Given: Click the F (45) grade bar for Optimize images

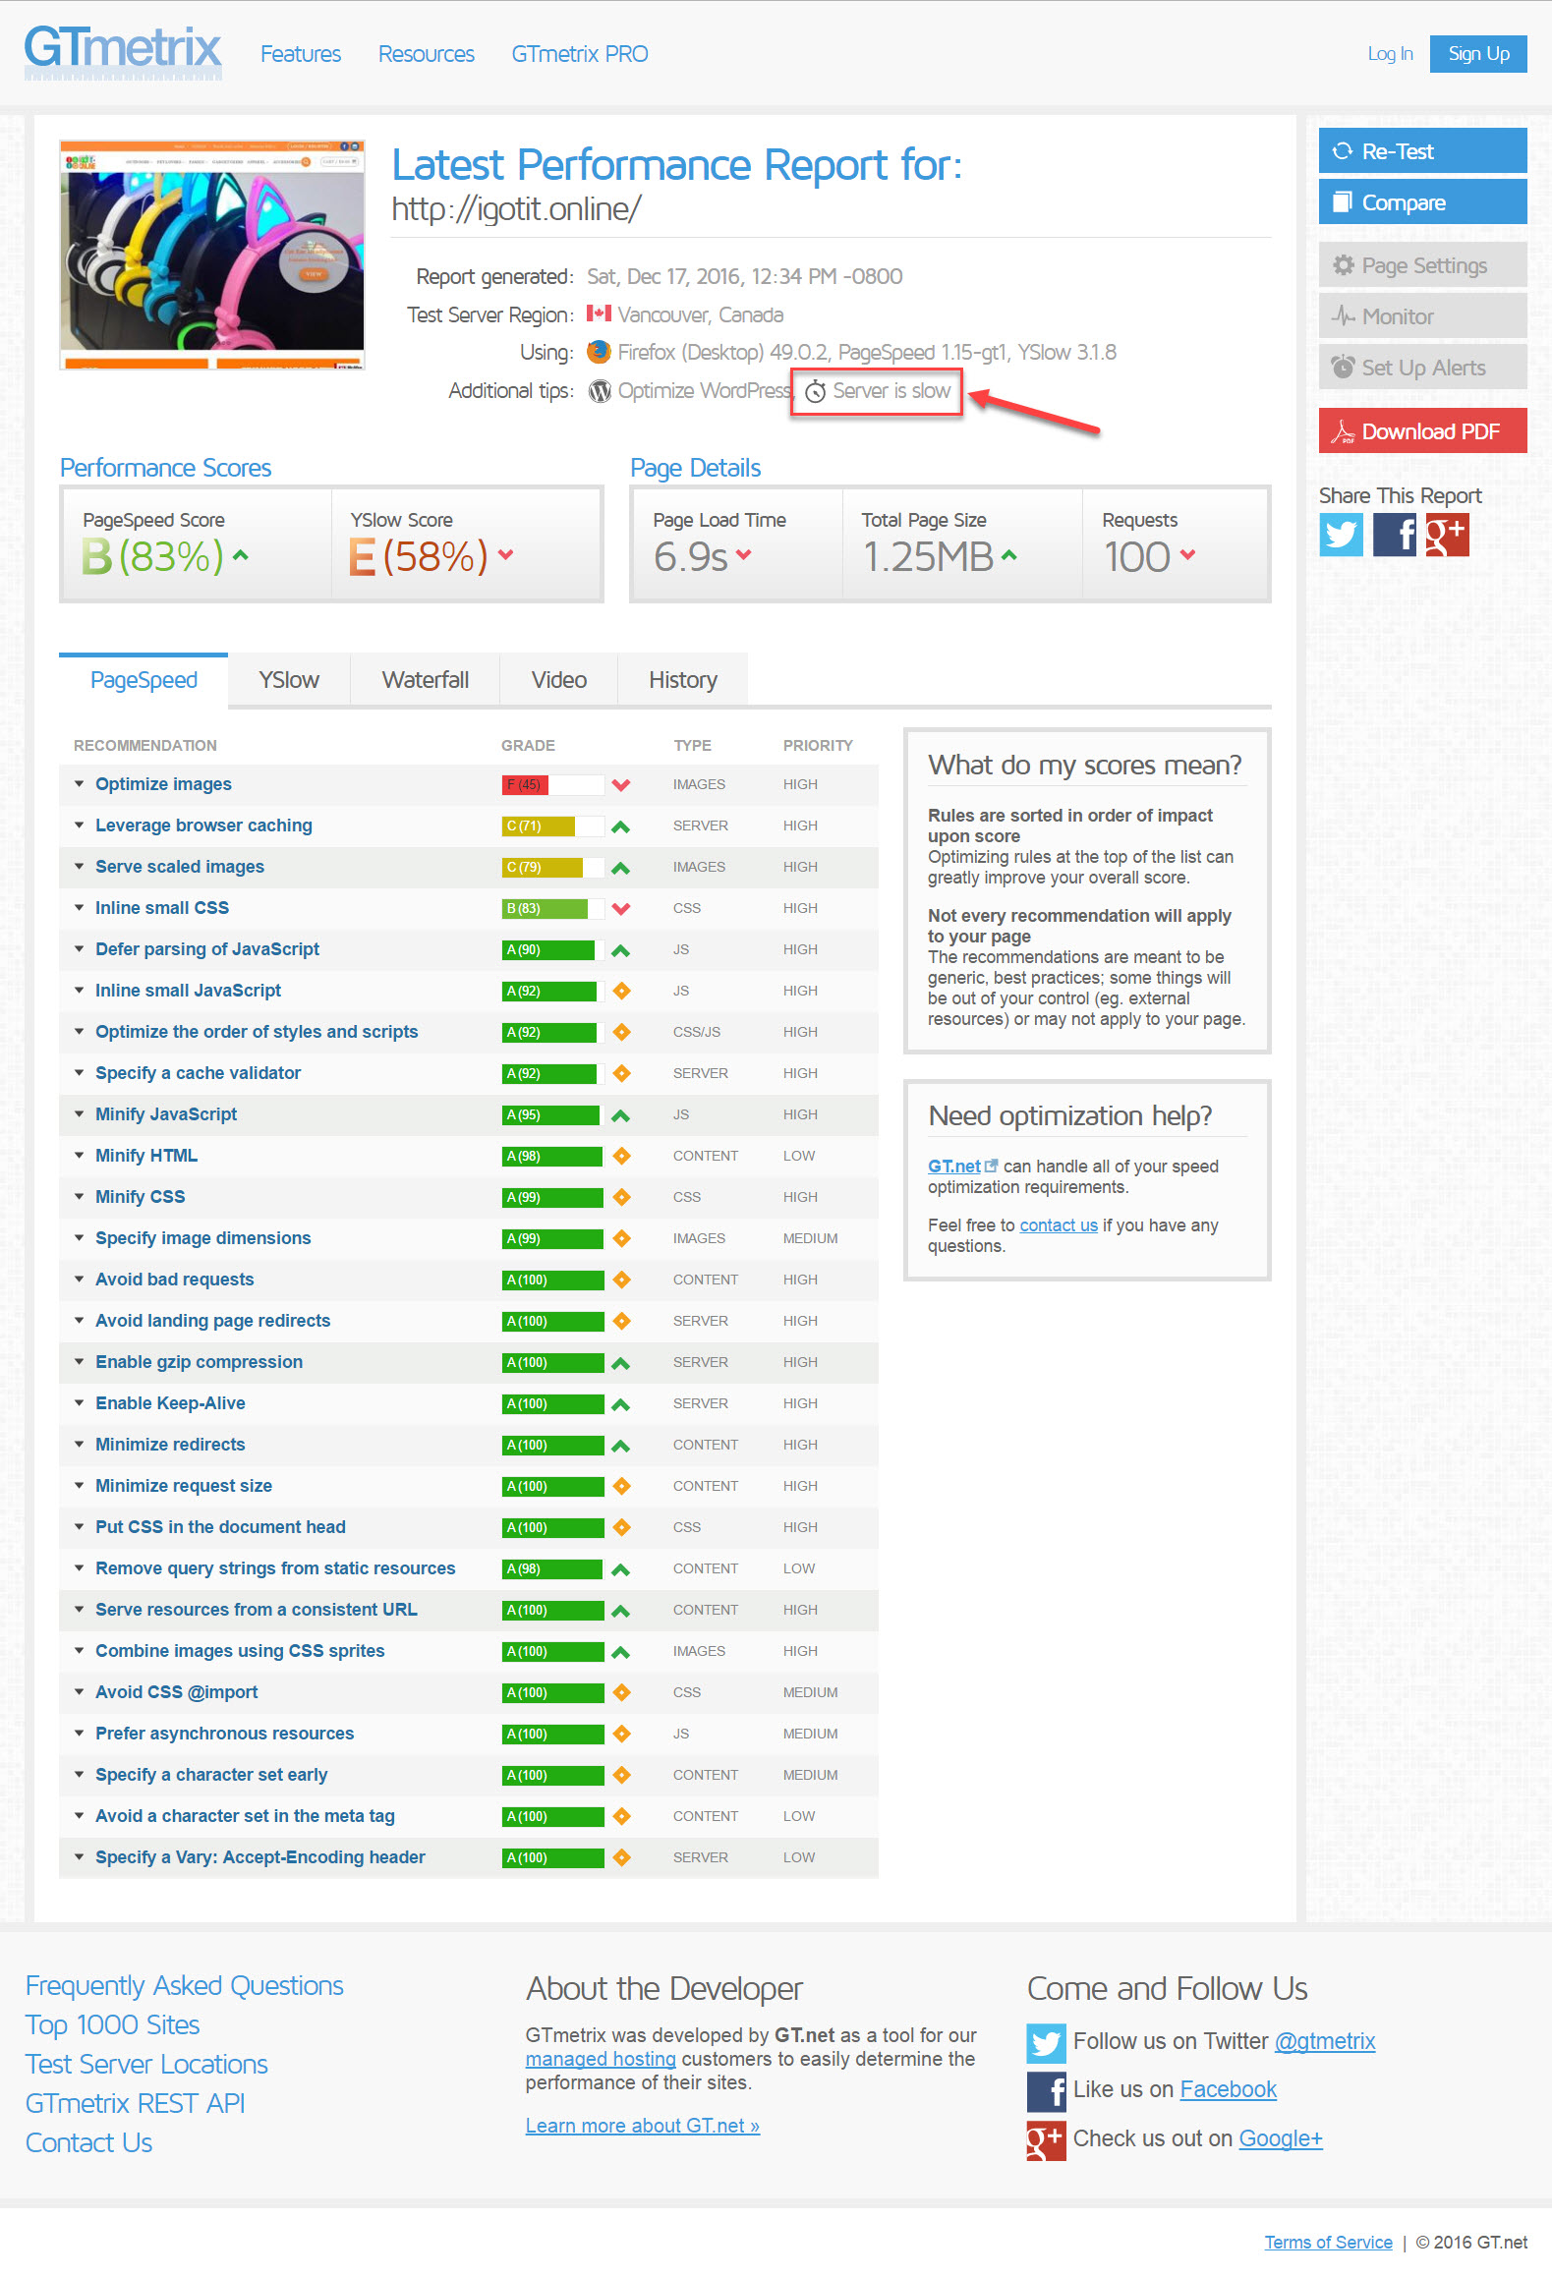Looking at the screenshot, I should click(553, 785).
